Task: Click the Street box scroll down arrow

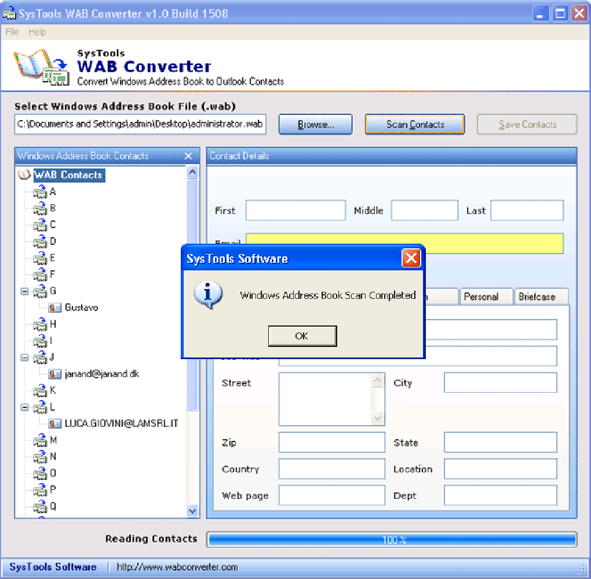Action: [377, 418]
